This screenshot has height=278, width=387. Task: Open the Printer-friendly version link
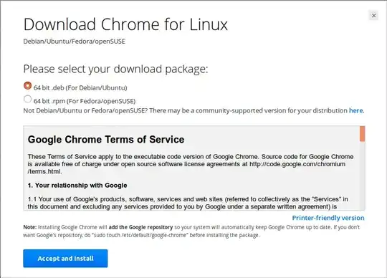click(328, 218)
